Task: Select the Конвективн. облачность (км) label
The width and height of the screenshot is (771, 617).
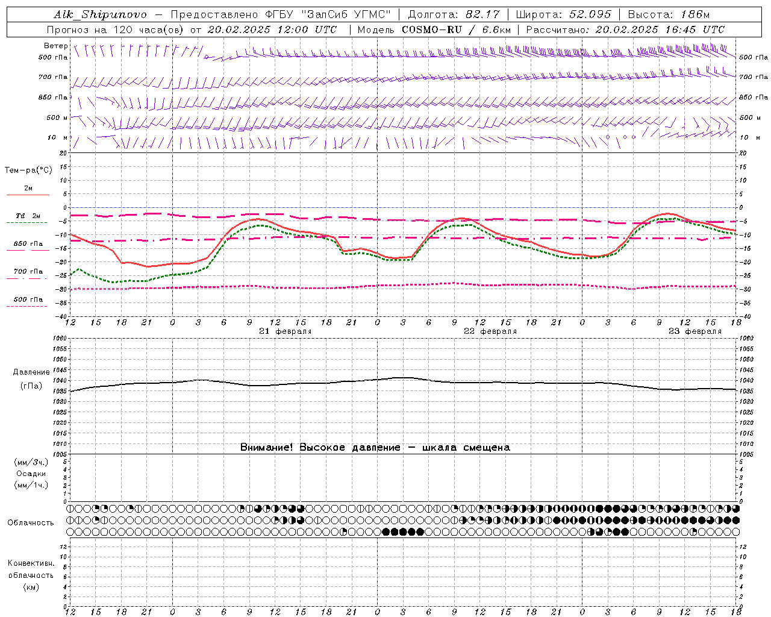Action: [31, 575]
